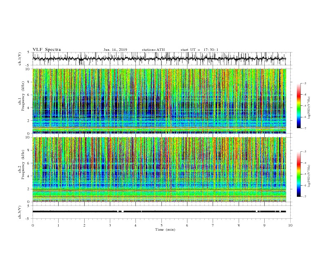The height and width of the screenshot is (253, 327).
Task: Click the "VLF Spectra" plot title
Action: [x=47, y=50]
